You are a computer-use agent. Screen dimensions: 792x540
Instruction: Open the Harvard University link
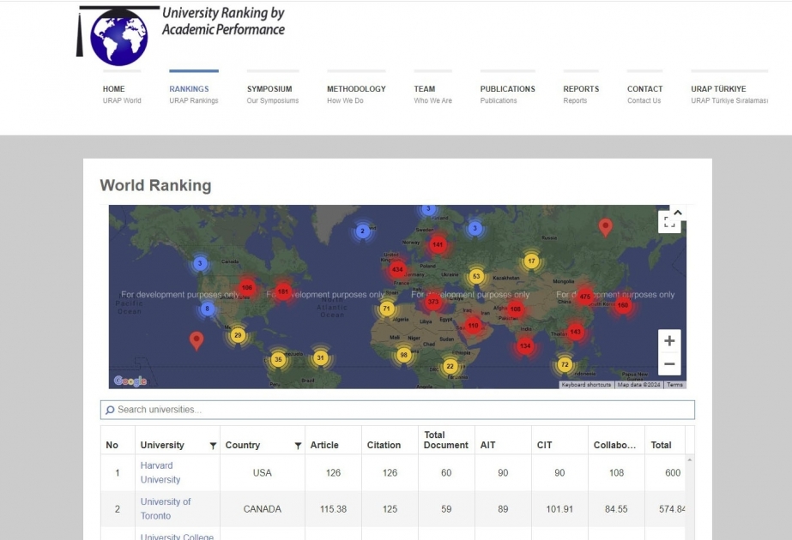coord(160,472)
